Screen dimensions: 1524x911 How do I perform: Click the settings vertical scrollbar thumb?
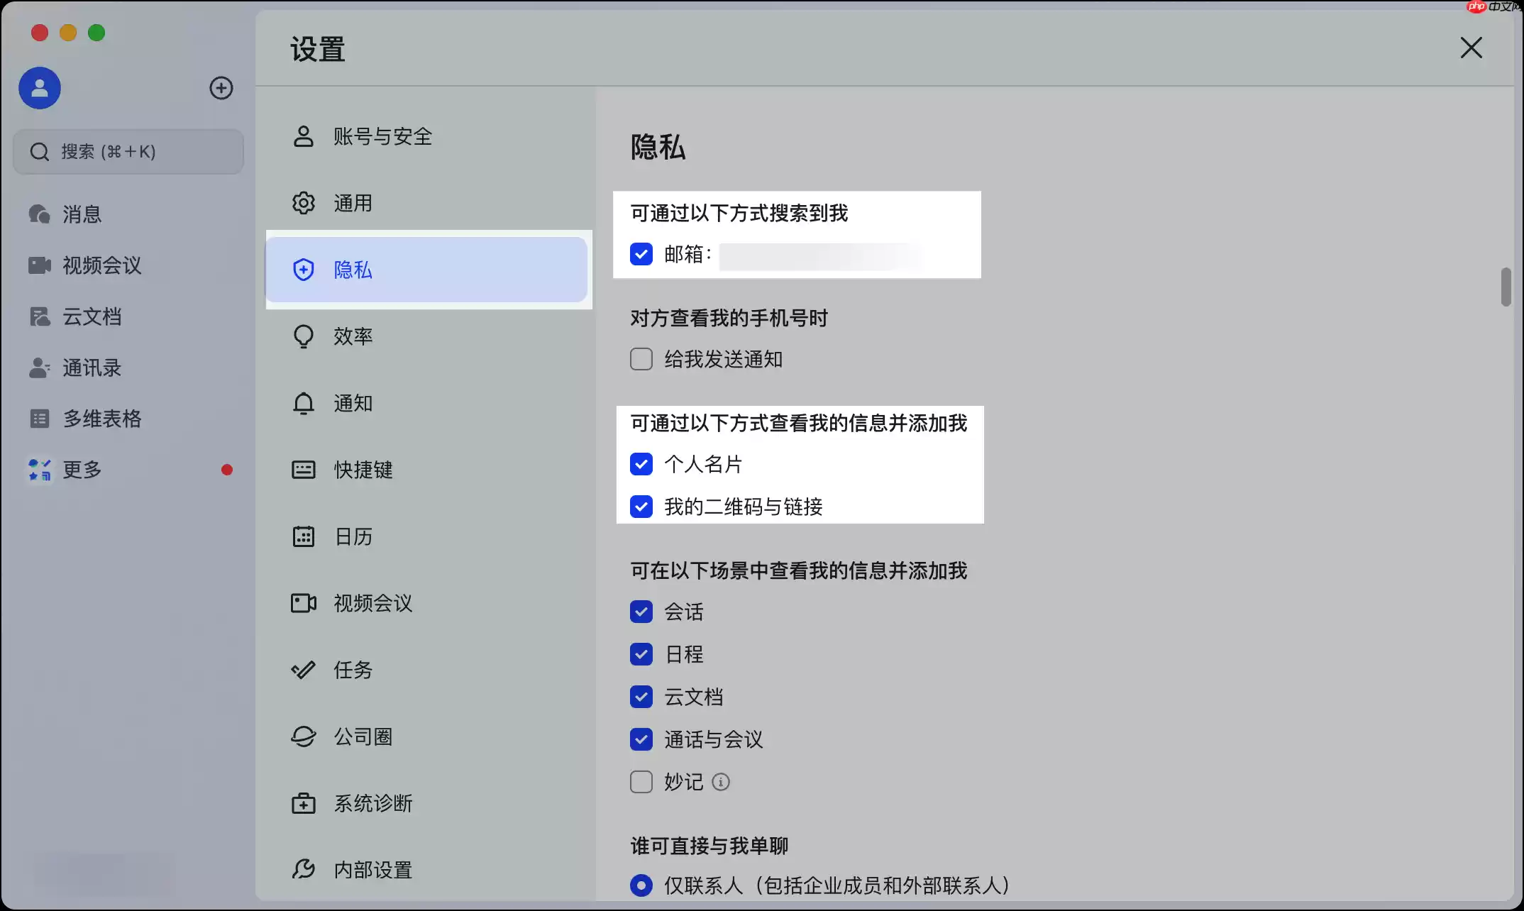pyautogui.click(x=1506, y=287)
